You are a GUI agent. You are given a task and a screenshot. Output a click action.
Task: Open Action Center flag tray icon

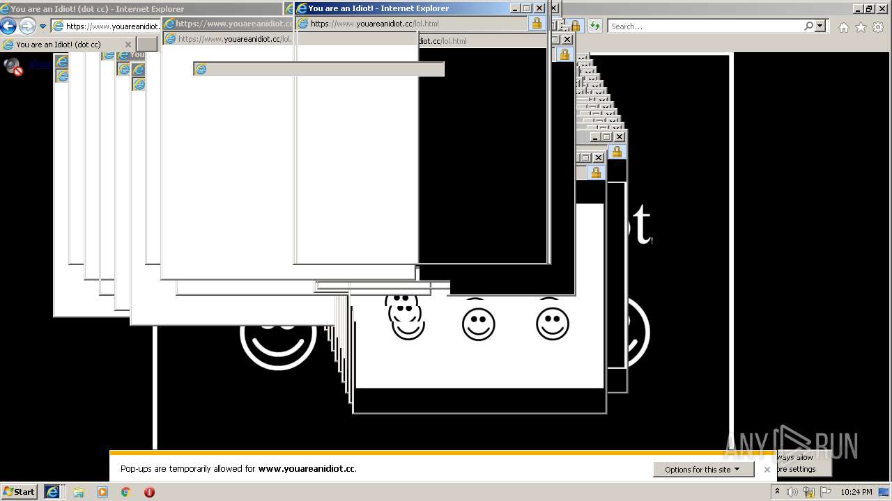825,492
